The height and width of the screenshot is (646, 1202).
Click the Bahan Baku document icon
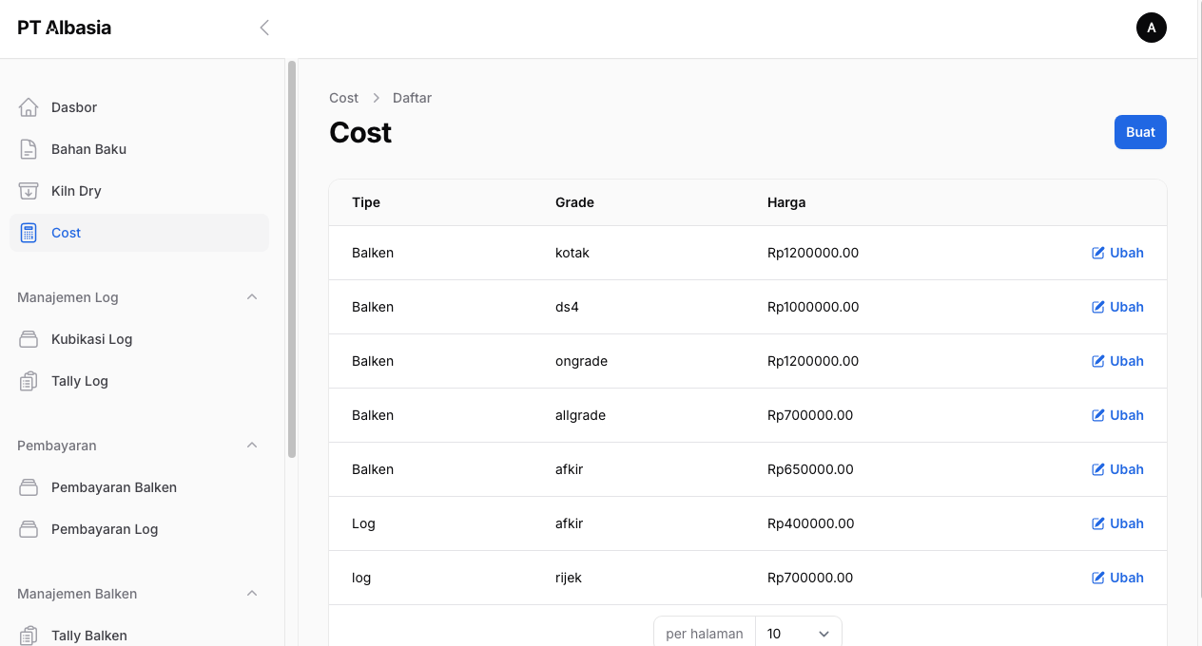(29, 149)
